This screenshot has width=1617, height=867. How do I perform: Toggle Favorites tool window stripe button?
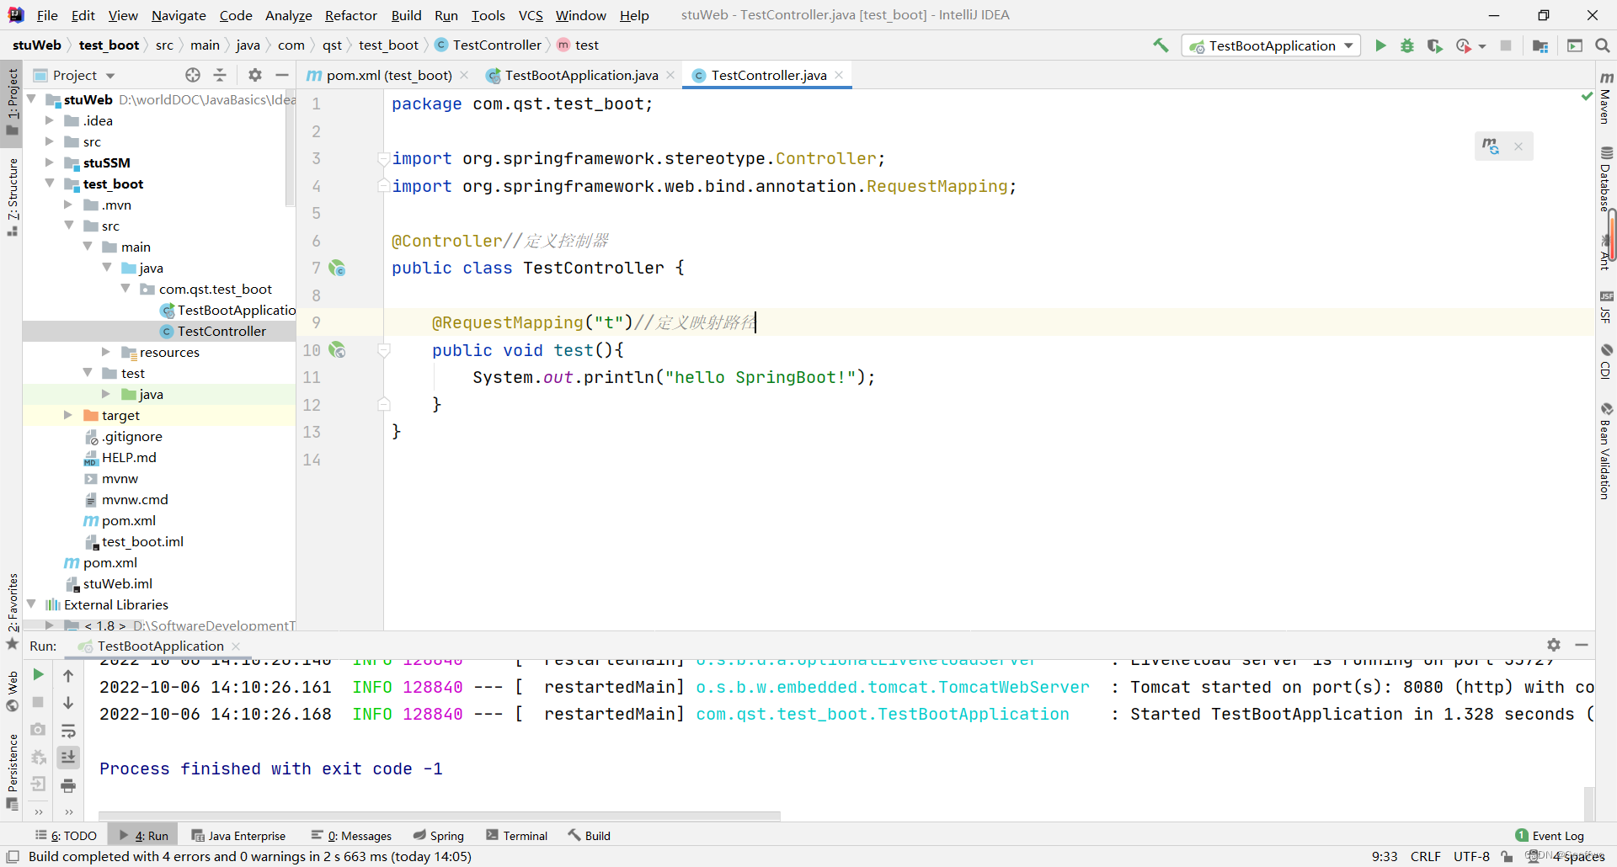[x=12, y=611]
